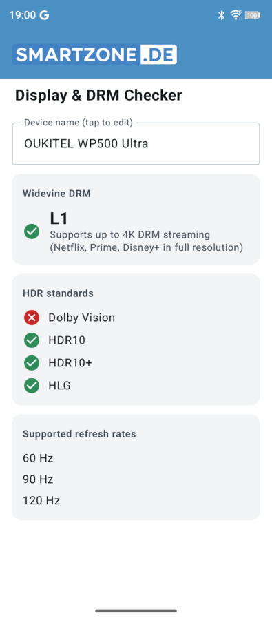Select the 90 Hz refresh rate entry

[x=38, y=479]
